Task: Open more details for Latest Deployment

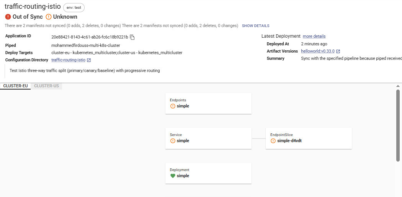Action: click(x=314, y=36)
